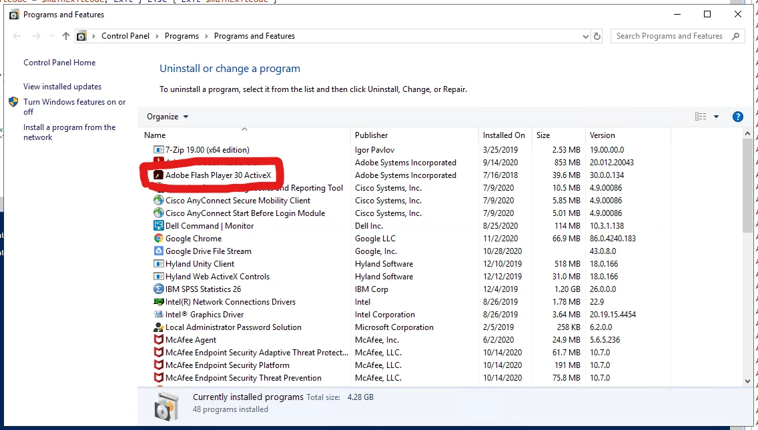Expand the address bar history dropdown
The image size is (758, 430).
click(585, 36)
